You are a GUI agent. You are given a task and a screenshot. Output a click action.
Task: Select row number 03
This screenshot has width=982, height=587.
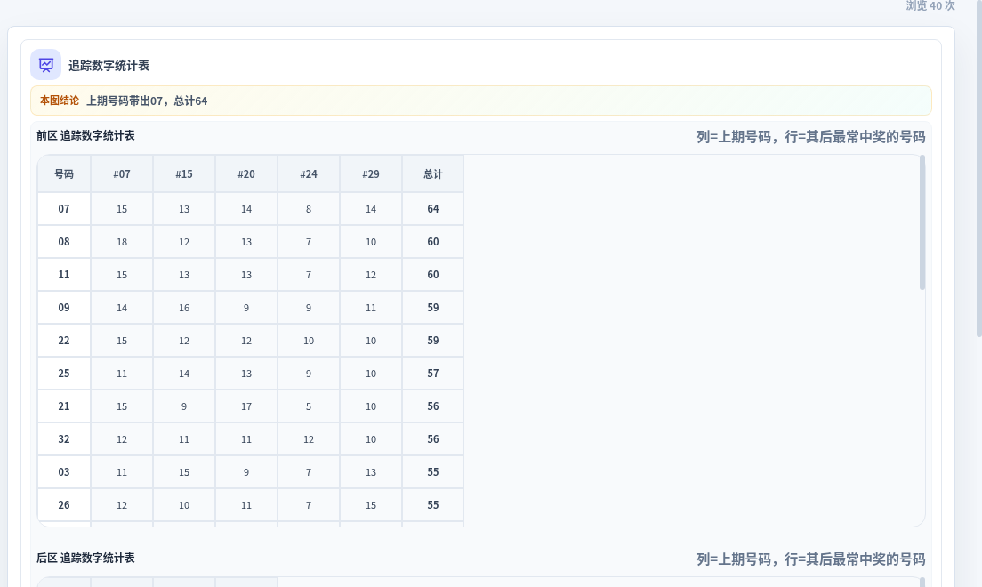tap(64, 471)
